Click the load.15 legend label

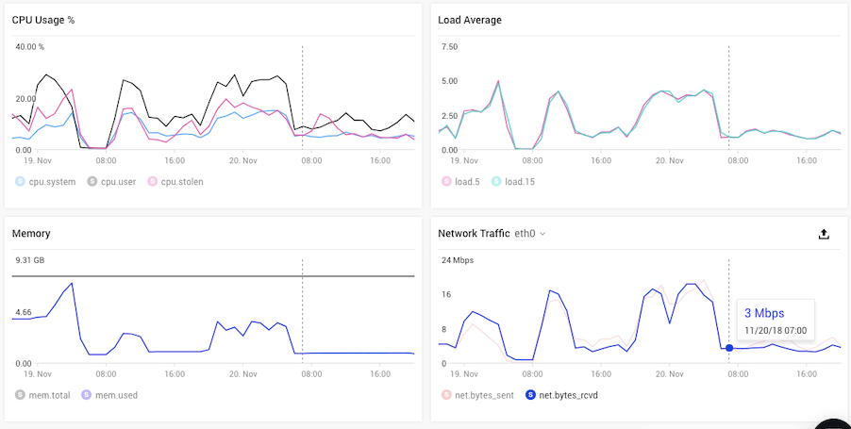coord(520,182)
